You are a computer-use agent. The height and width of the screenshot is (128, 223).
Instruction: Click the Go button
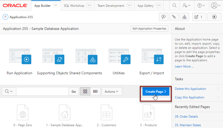[x=74, y=91]
